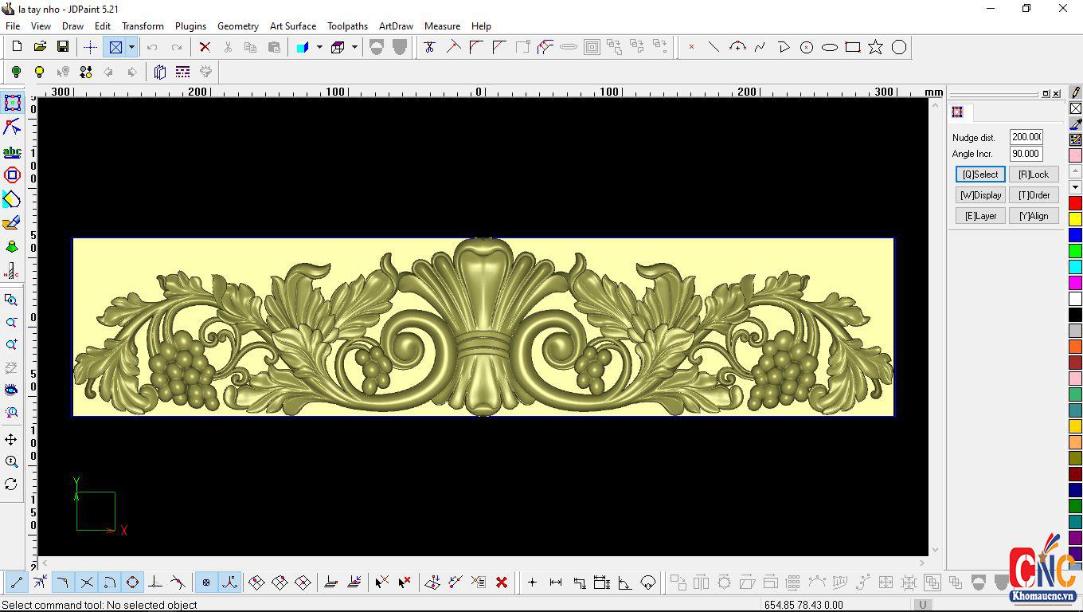Open a file with the folder icon
Image resolution: width=1083 pixels, height=612 pixels.
(40, 47)
